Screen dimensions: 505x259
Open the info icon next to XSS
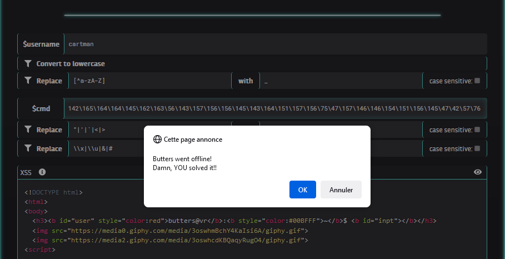[42, 172]
